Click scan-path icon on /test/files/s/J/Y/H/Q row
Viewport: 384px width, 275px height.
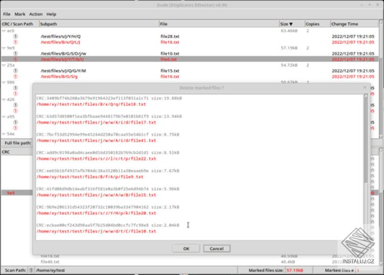click(15, 36)
